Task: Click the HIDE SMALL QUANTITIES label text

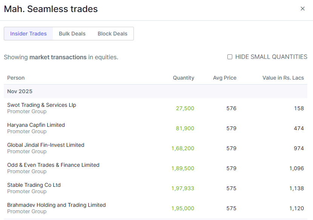Action: pos(271,57)
